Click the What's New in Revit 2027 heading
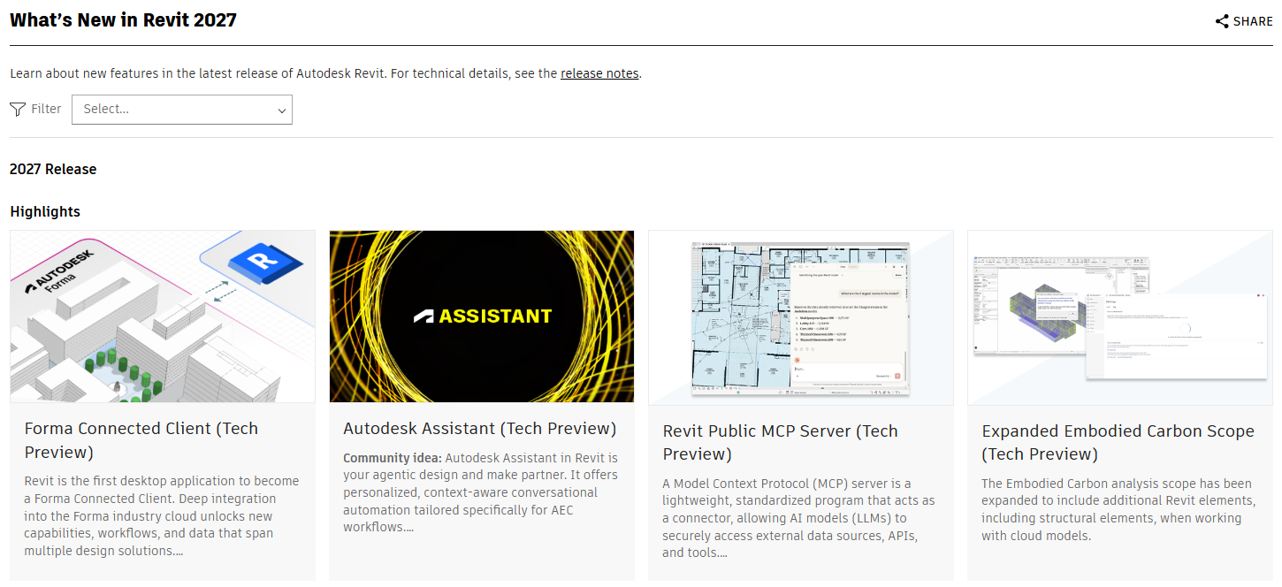The image size is (1282, 587). 123,20
